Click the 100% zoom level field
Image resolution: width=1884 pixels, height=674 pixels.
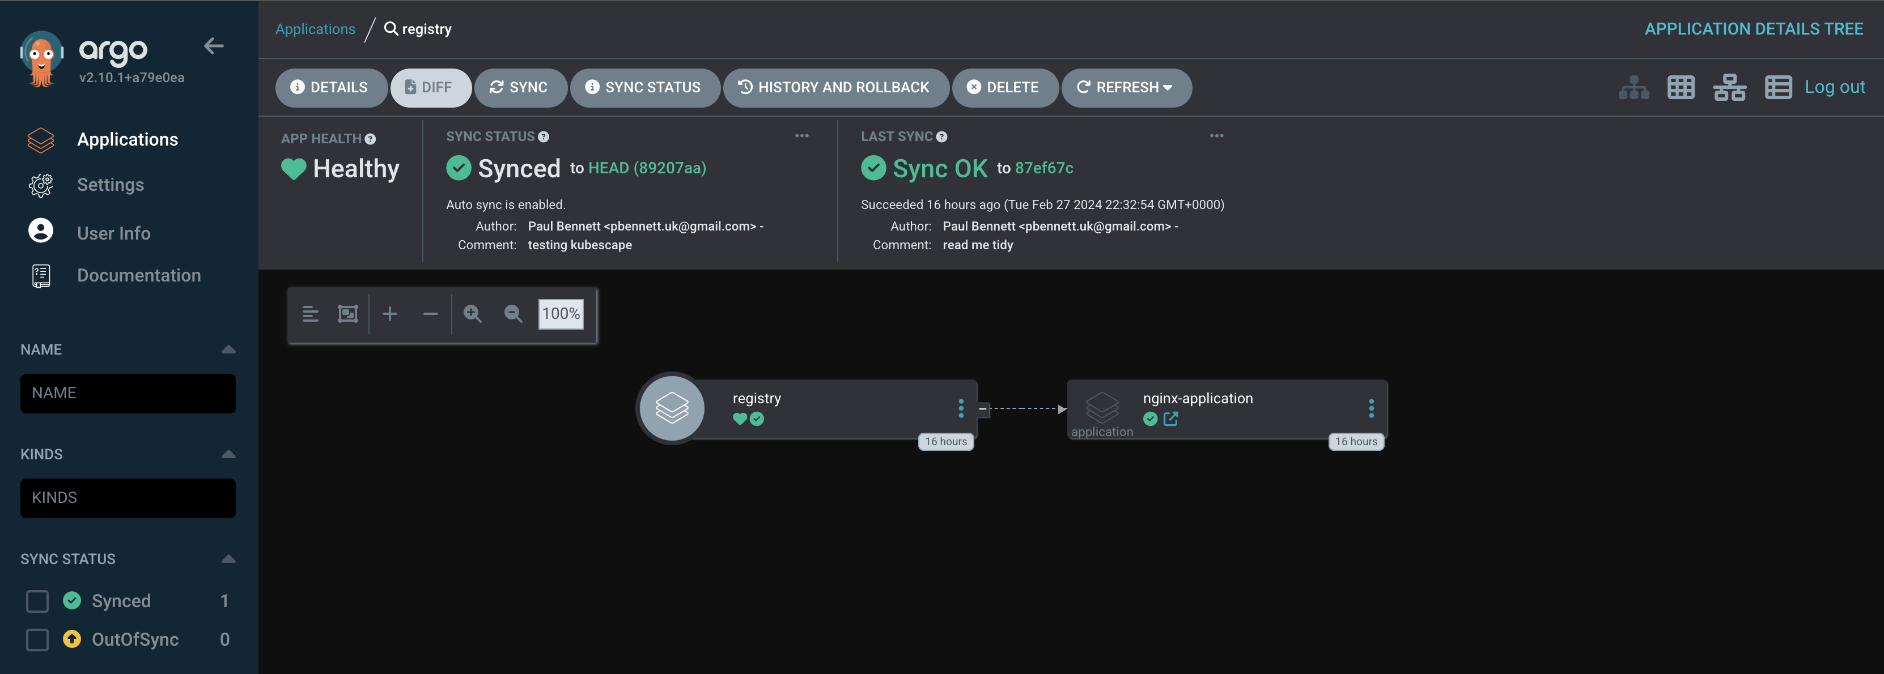pos(559,314)
